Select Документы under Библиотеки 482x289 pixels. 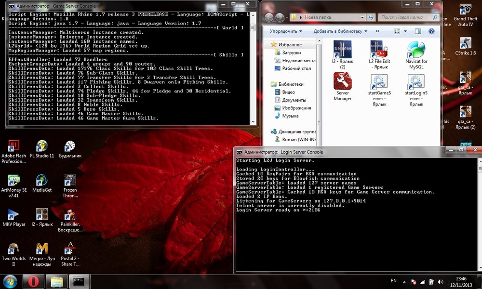tap(294, 100)
